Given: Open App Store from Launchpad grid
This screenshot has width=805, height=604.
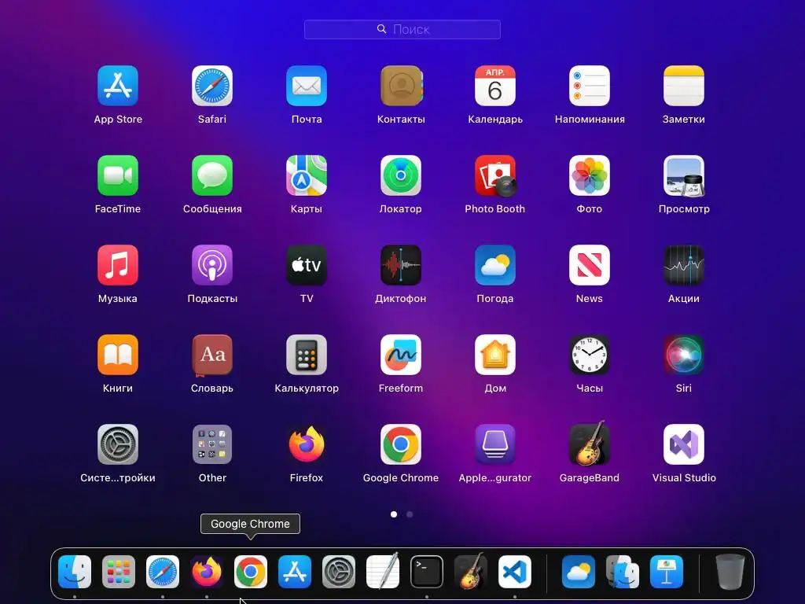Looking at the screenshot, I should (x=118, y=86).
